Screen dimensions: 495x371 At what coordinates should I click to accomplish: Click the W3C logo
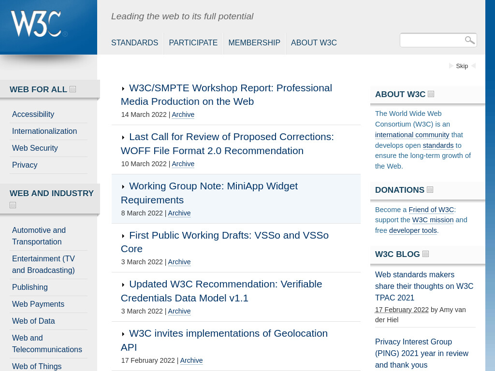click(39, 24)
